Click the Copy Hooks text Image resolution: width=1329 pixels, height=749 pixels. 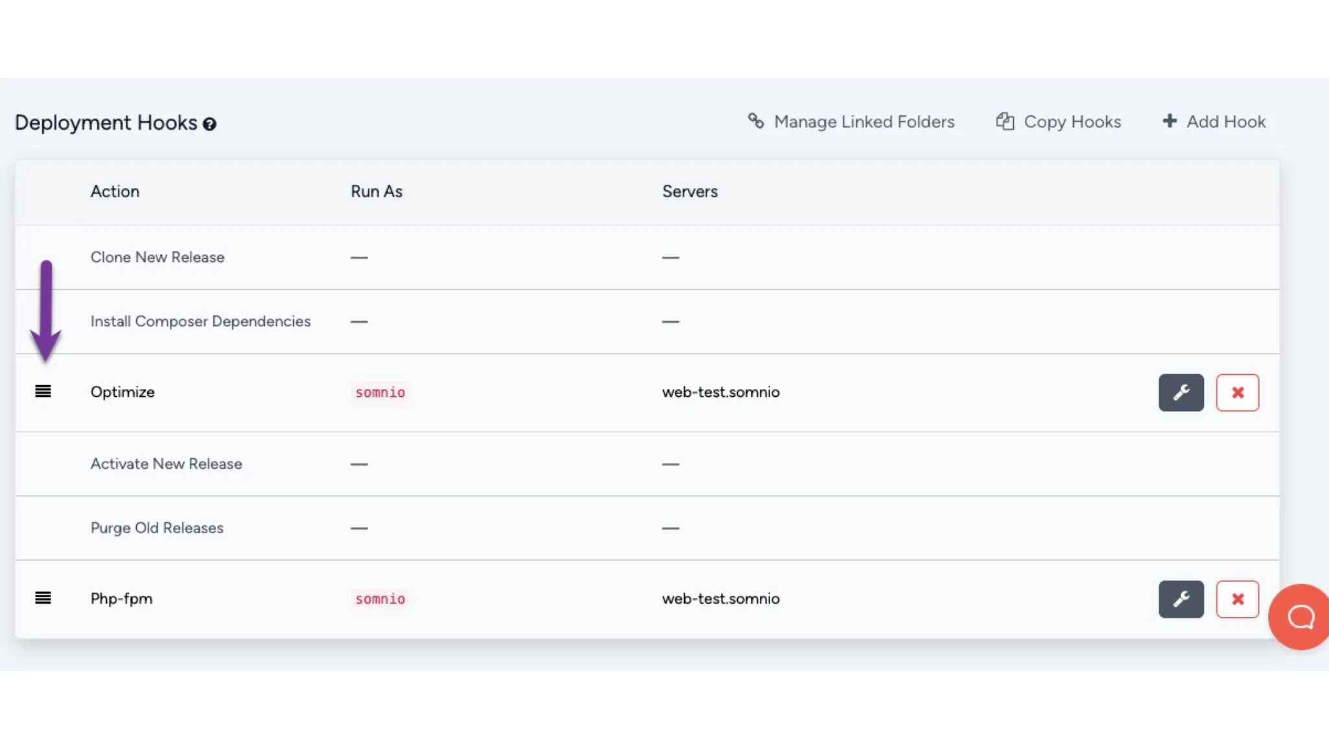click(1072, 122)
